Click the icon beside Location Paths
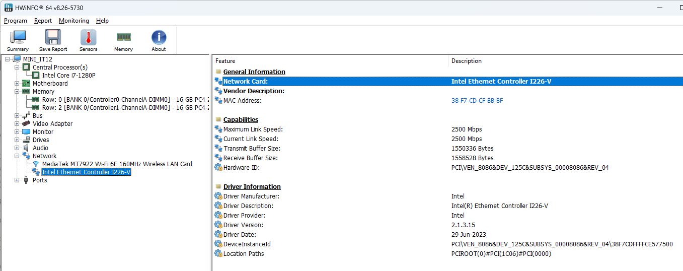 (x=218, y=253)
